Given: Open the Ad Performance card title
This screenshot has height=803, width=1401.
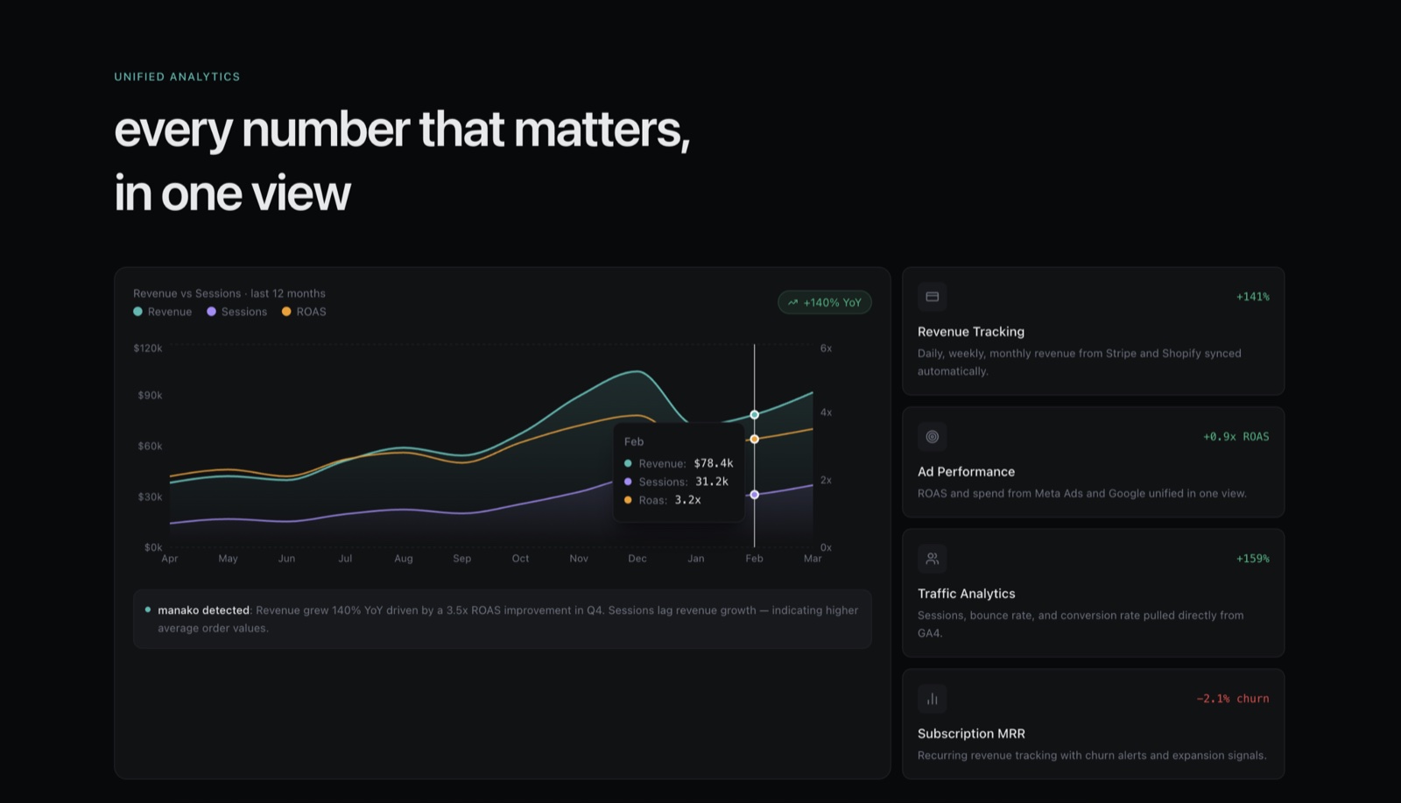Looking at the screenshot, I should pyautogui.click(x=966, y=472).
